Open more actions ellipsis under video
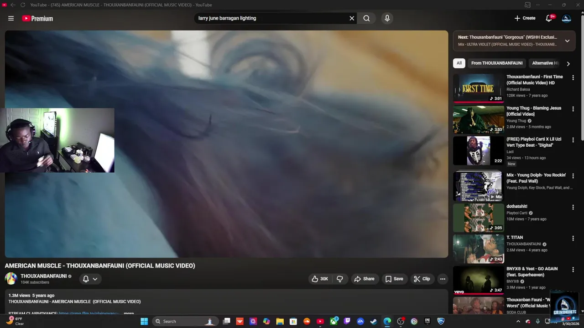584x328 pixels. pos(443,279)
